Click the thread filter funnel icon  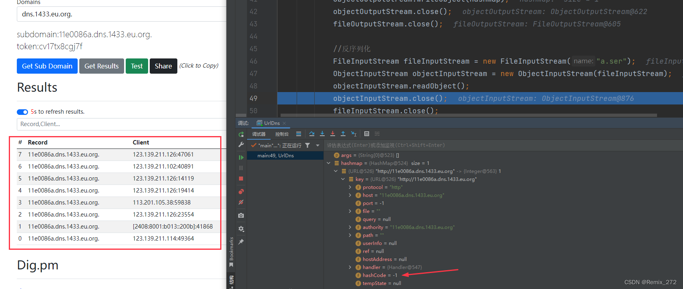coord(307,145)
